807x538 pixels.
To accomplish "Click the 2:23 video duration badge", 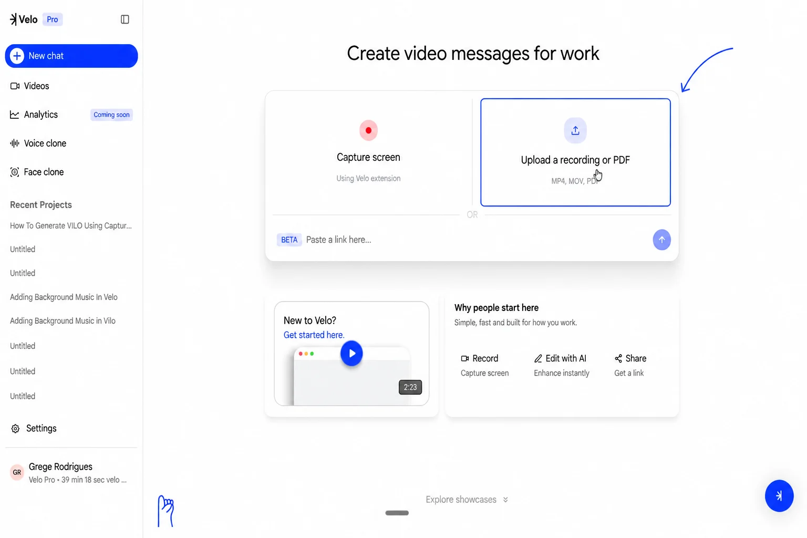I will 410,387.
